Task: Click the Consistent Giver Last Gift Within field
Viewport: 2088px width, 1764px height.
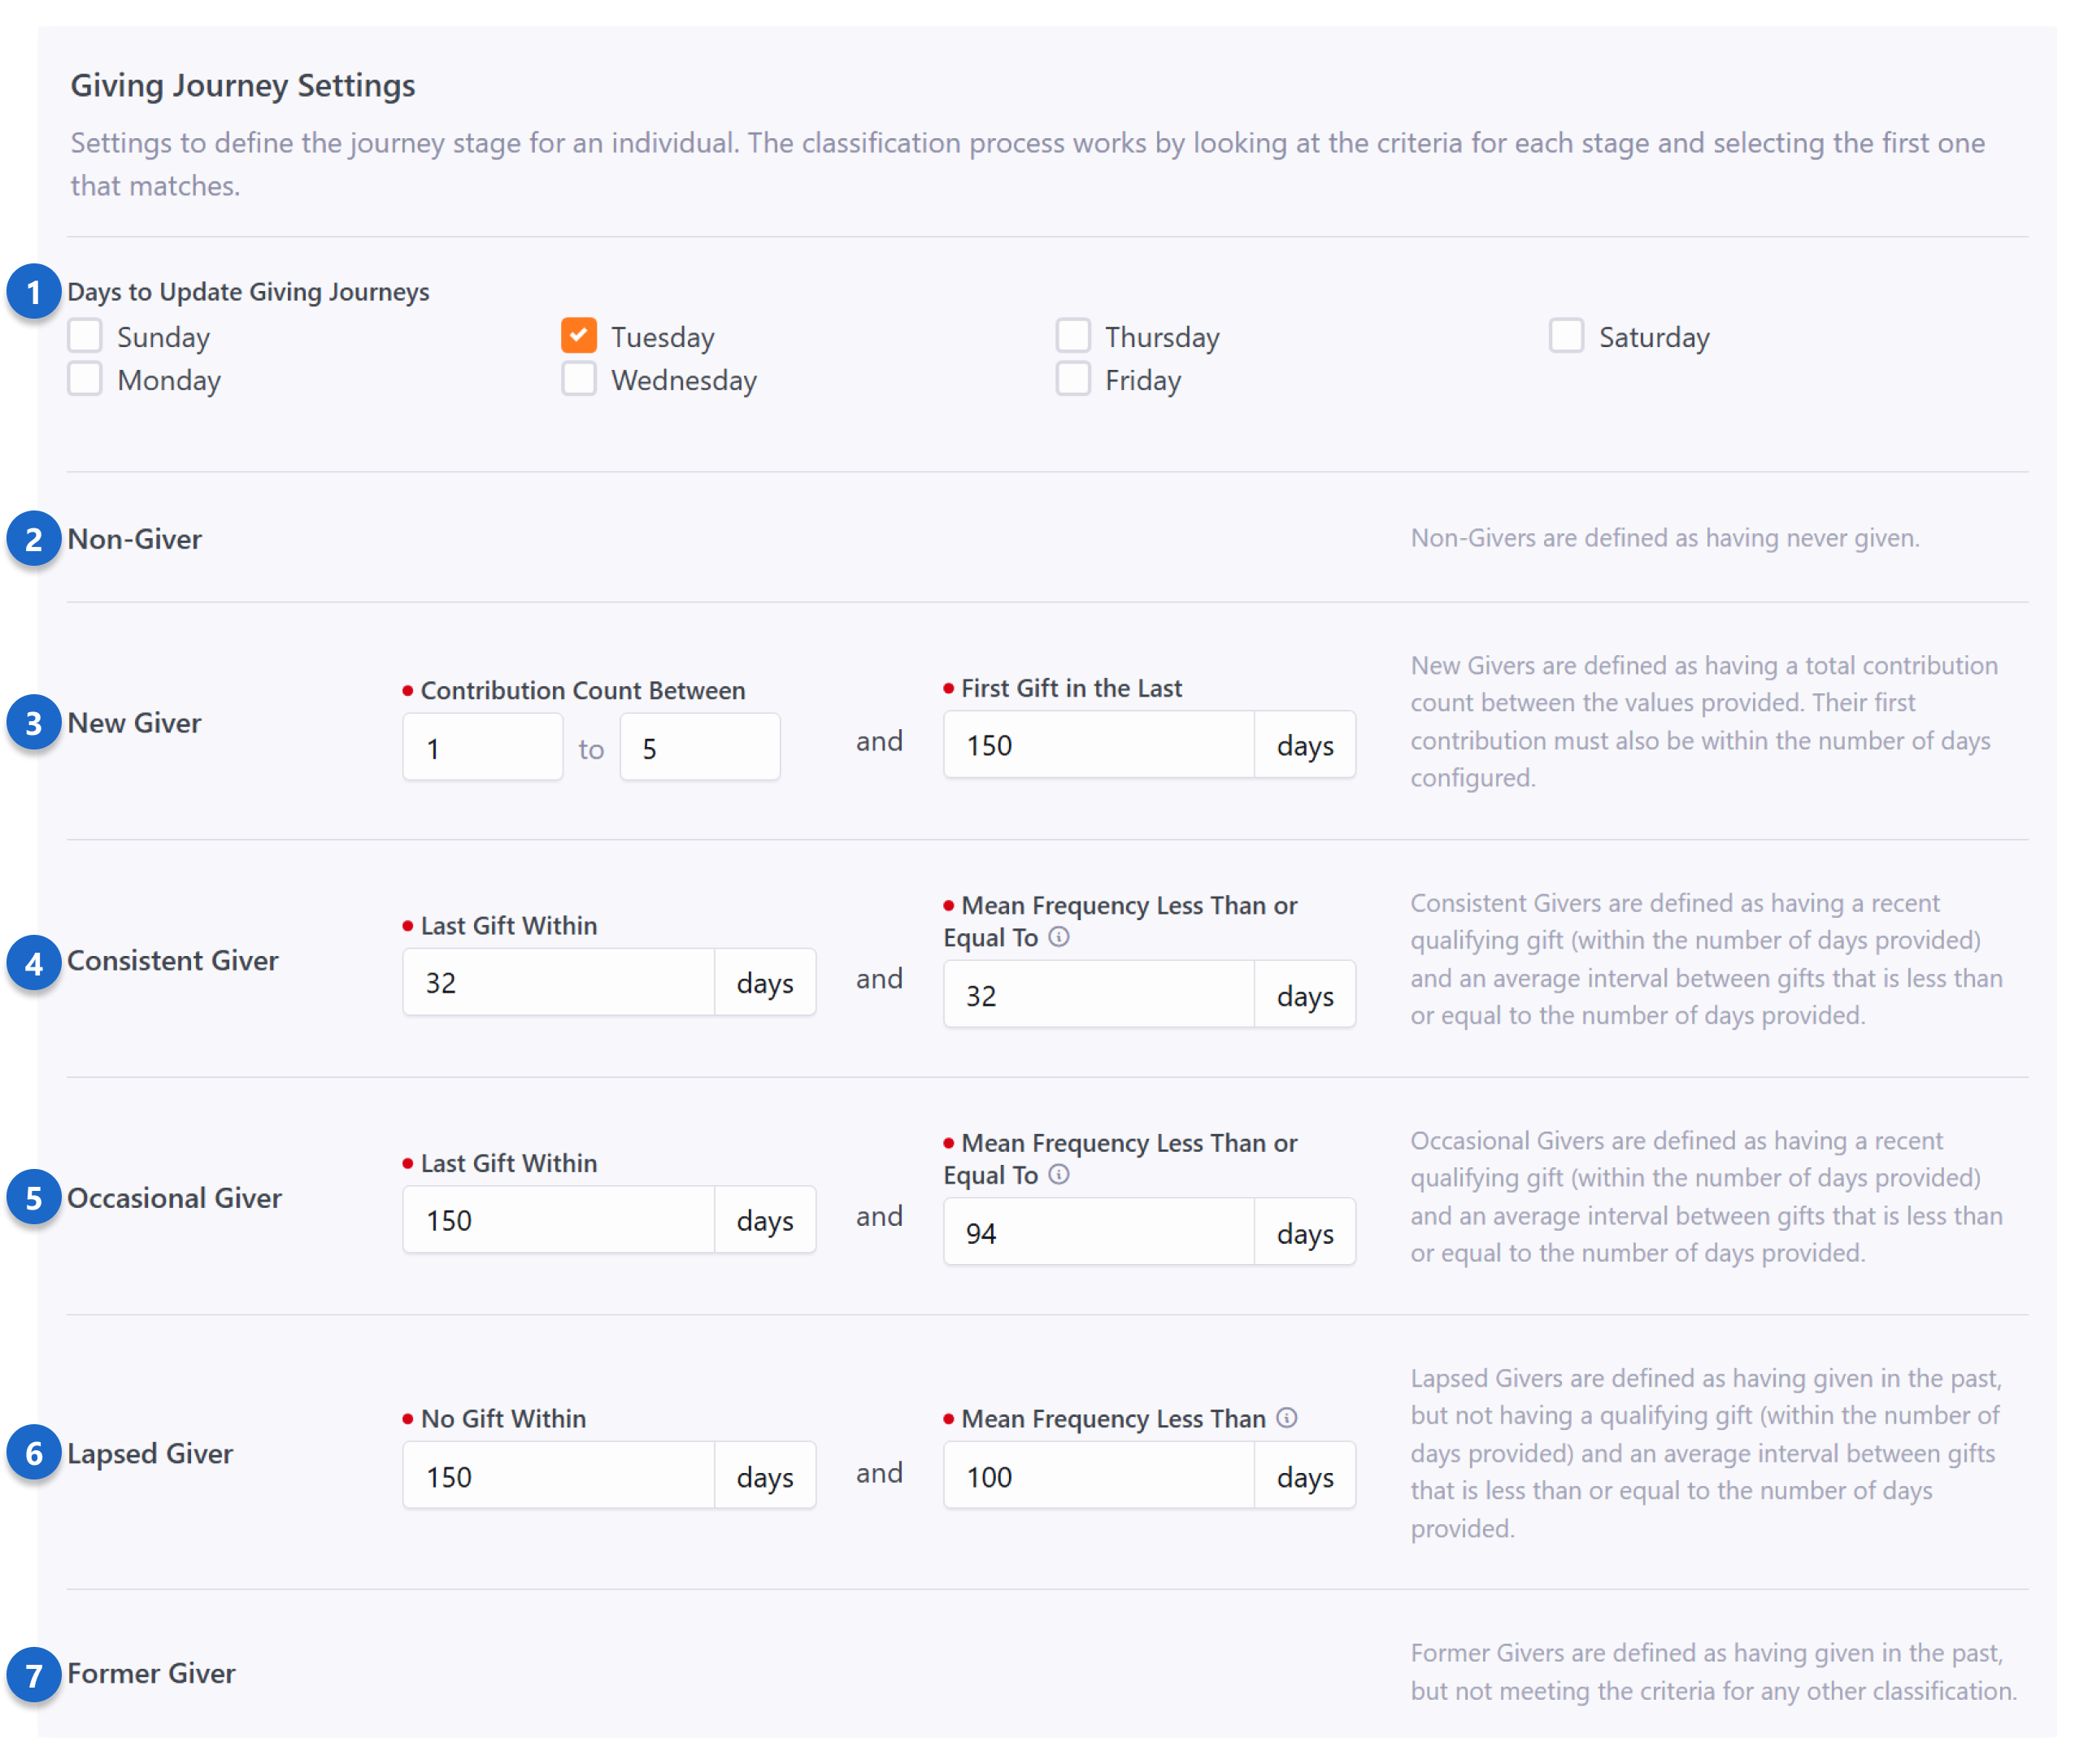Action: [558, 982]
